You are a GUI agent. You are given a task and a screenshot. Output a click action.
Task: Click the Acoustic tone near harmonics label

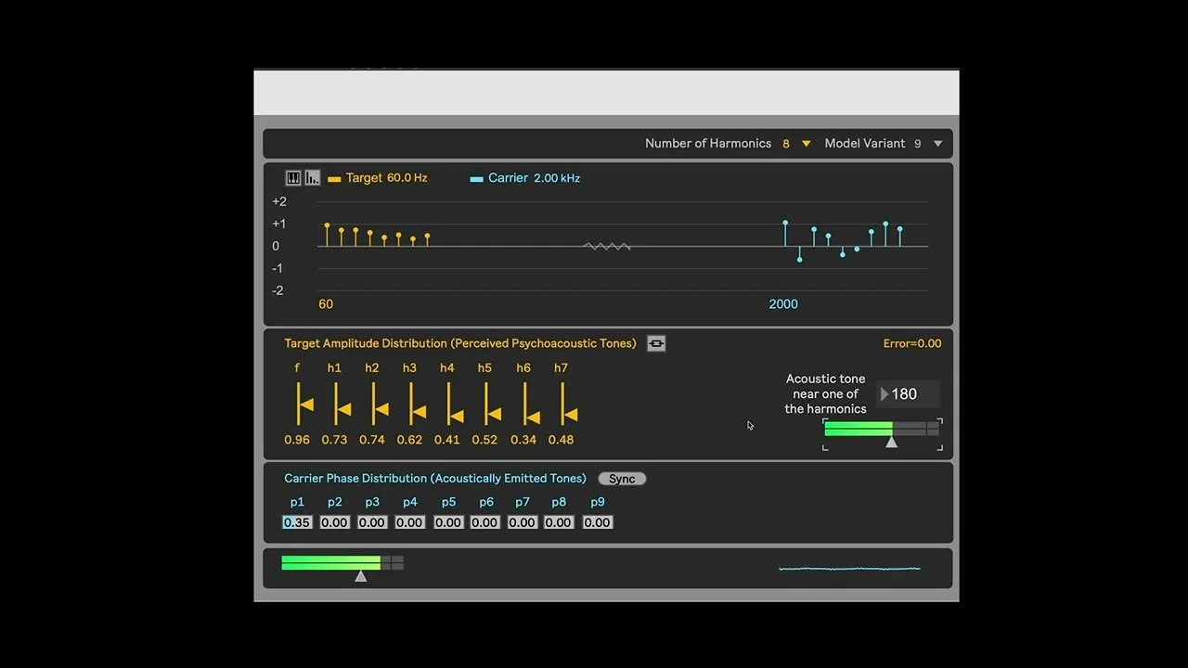[x=826, y=393]
